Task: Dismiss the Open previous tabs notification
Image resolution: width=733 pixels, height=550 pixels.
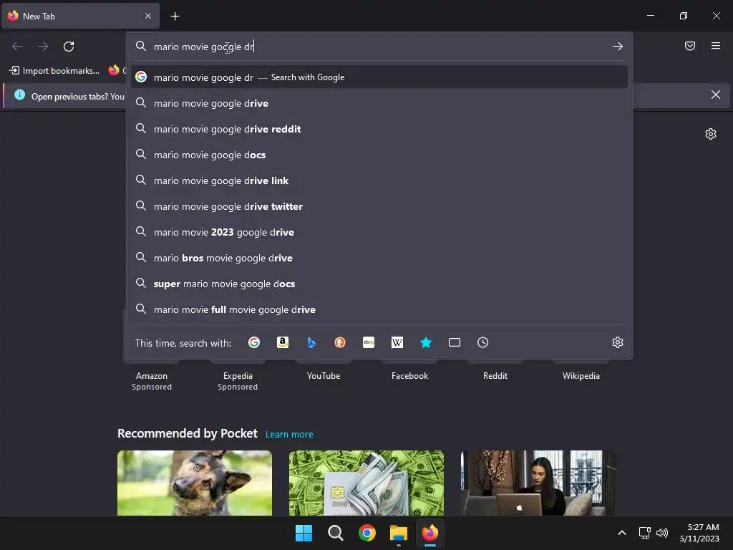Action: [715, 95]
